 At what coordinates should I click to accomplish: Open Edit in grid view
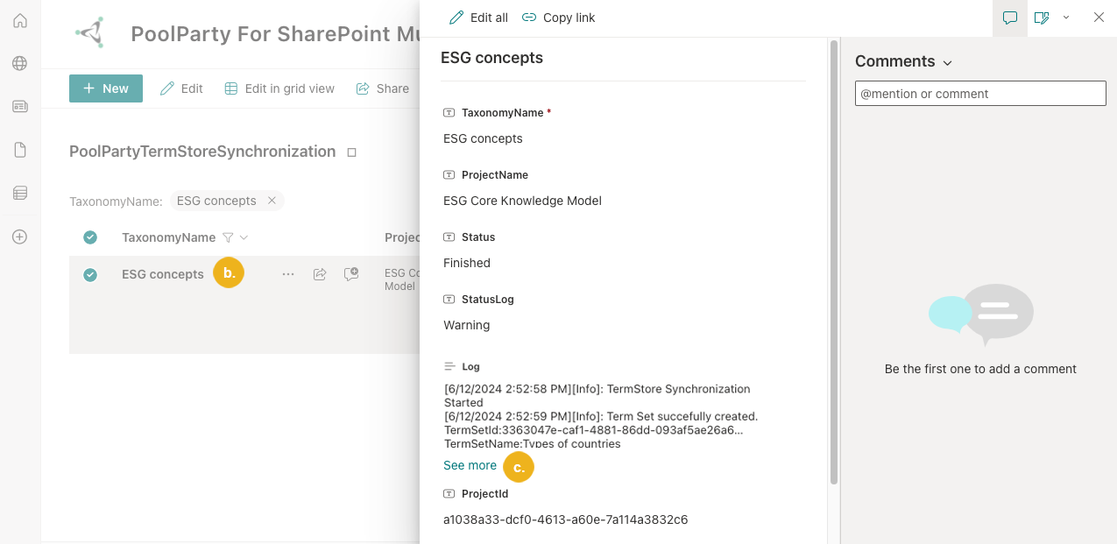point(279,88)
